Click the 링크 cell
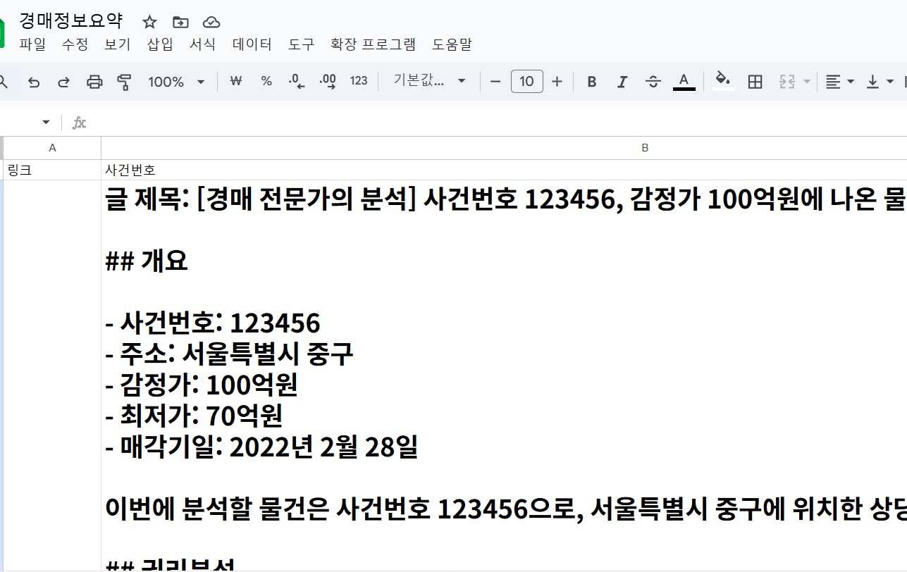This screenshot has width=907, height=572. 52,170
